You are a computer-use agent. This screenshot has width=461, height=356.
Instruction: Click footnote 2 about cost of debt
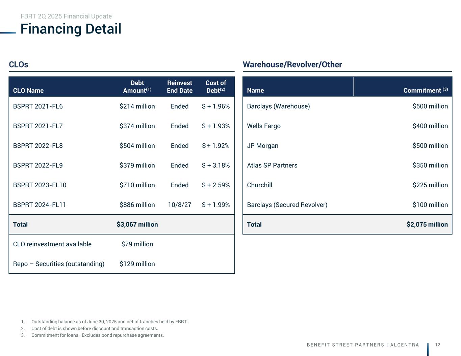pos(95,328)
